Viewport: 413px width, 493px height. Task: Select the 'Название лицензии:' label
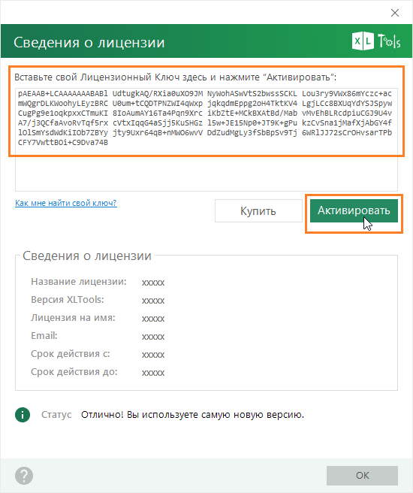point(79,281)
